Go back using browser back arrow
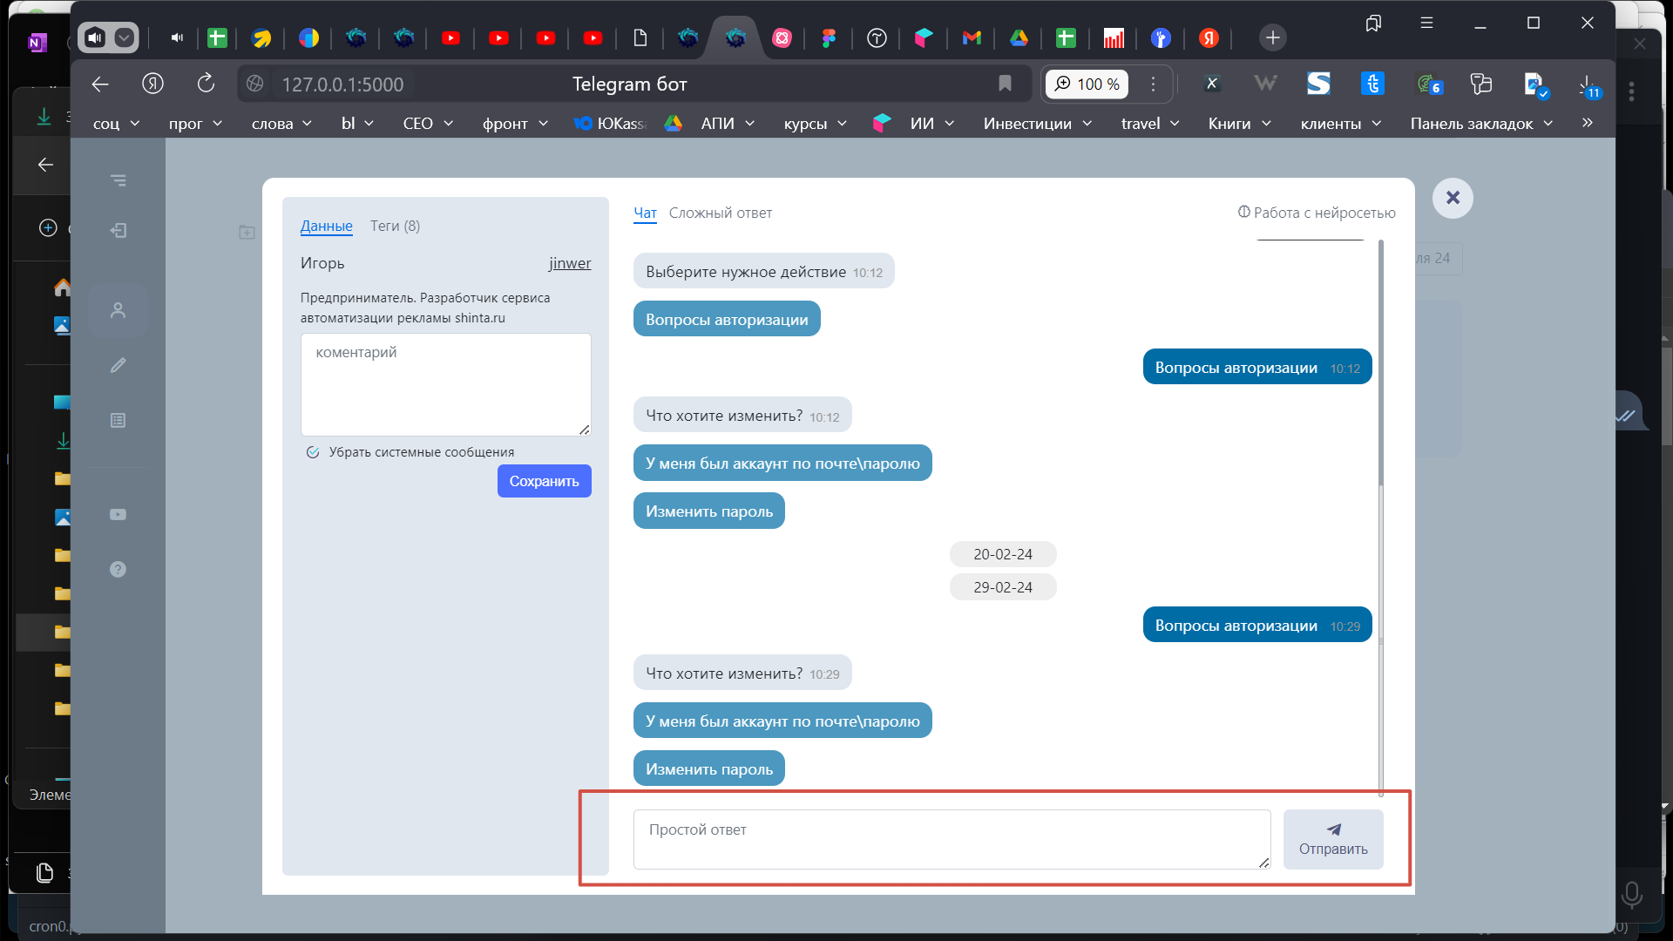1673x941 pixels. [100, 84]
